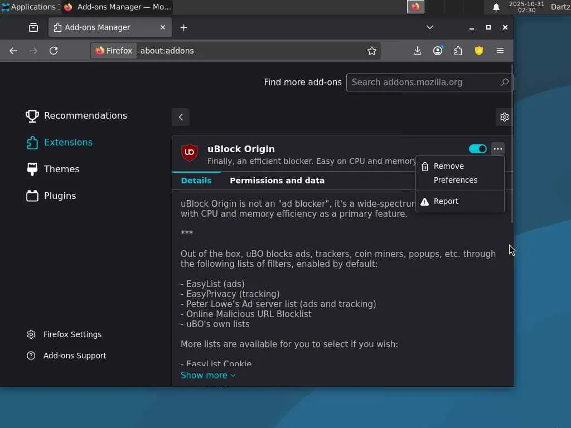Open add-ons tools gear menu
Viewport: 571px width, 428px height.
click(504, 117)
